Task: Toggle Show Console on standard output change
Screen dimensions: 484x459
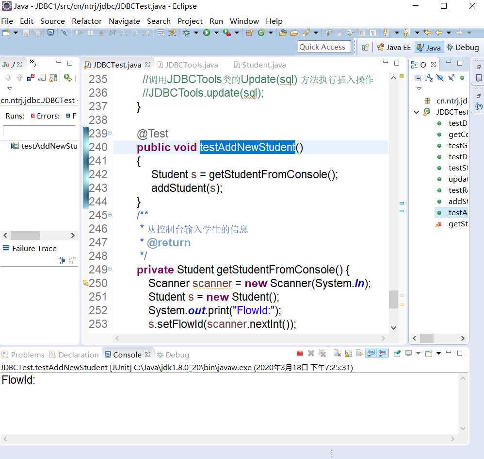Action: (371, 353)
